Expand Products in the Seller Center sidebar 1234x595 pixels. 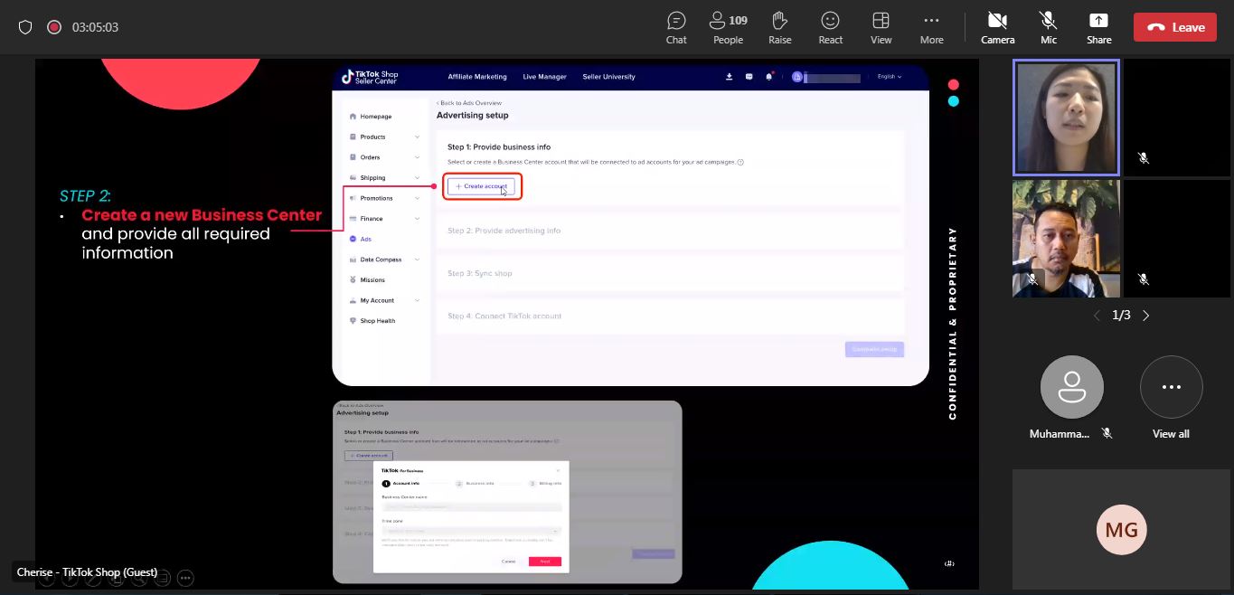[384, 137]
